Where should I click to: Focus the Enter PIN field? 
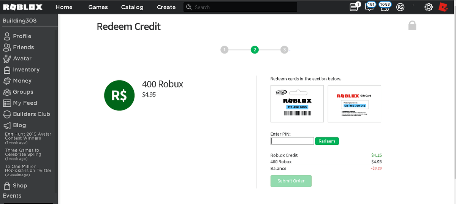pos(292,141)
